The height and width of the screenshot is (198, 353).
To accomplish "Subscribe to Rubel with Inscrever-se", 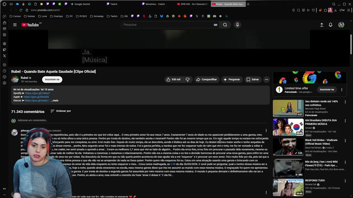I will (x=52, y=79).
